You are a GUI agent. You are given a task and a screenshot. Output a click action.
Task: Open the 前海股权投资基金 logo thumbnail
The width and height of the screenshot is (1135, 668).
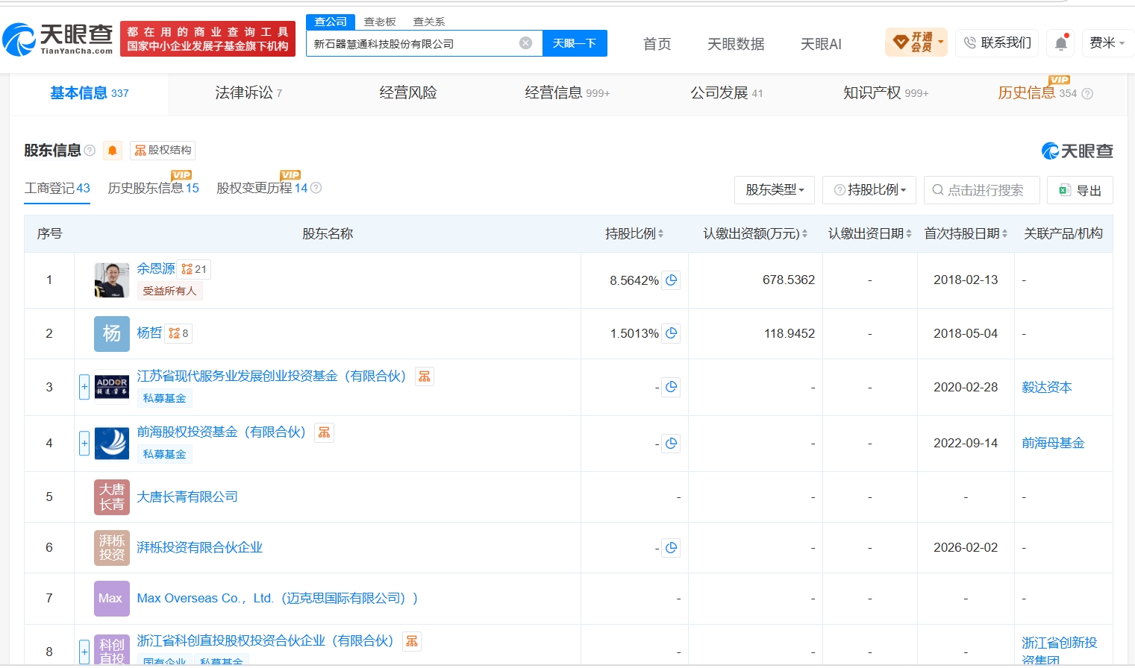112,444
